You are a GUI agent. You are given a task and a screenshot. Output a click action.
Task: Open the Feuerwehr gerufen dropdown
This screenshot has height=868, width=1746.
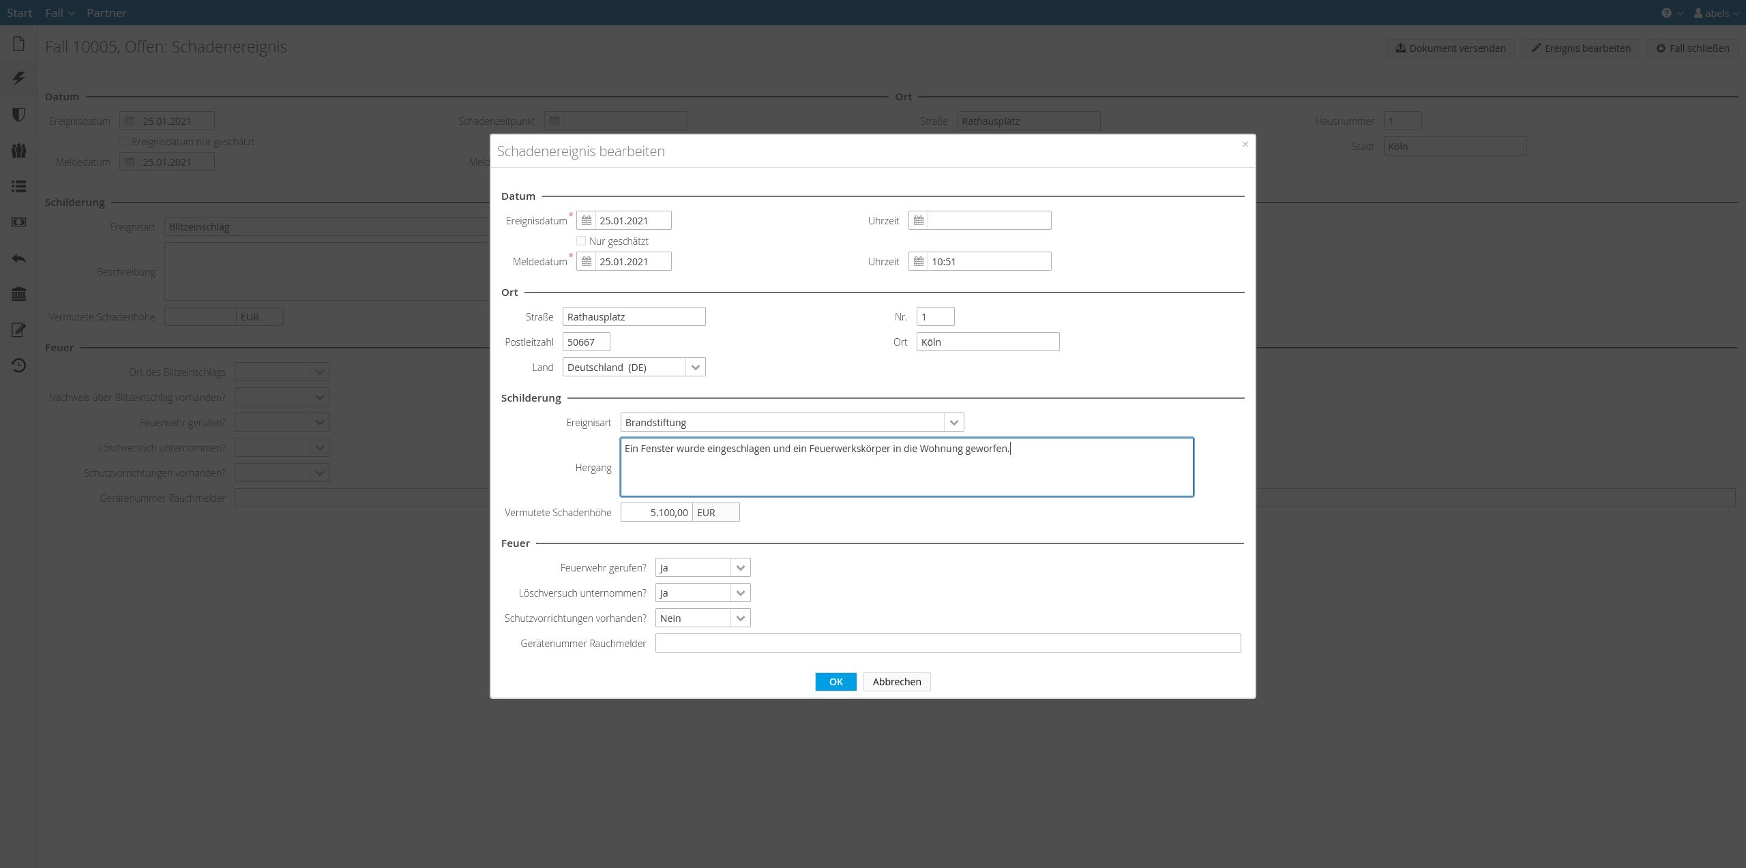[x=740, y=567]
